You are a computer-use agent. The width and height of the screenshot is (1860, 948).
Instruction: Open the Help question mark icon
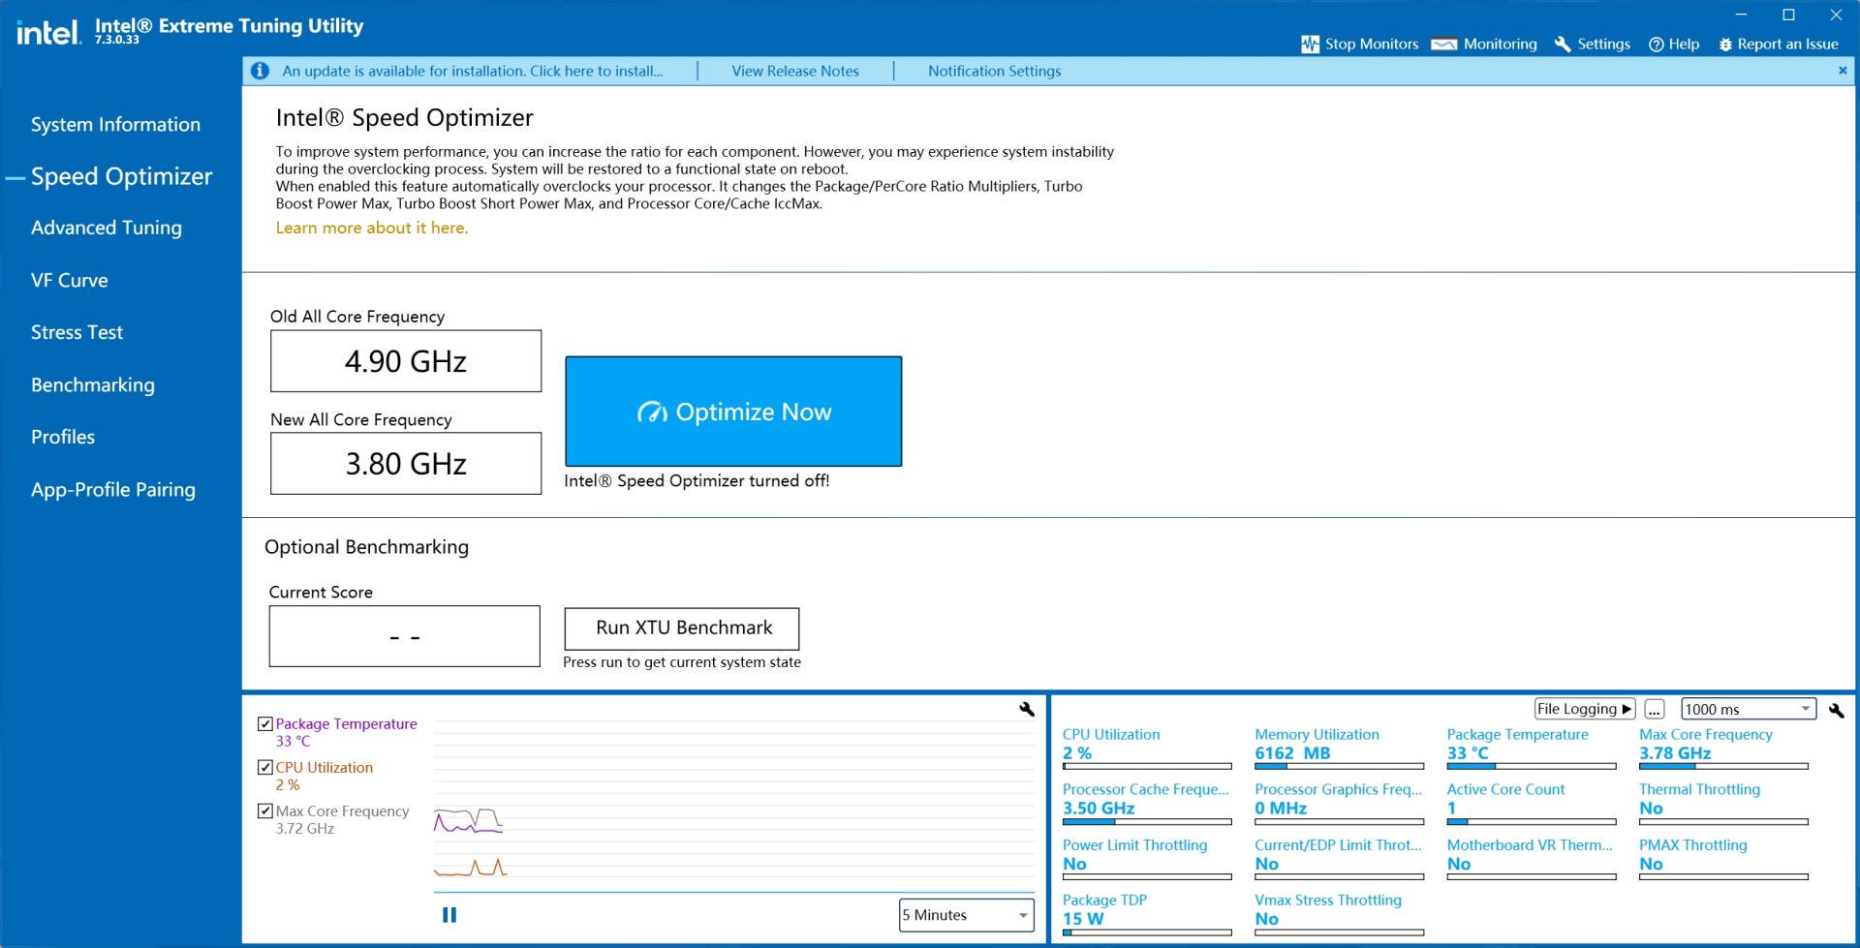1656,45
